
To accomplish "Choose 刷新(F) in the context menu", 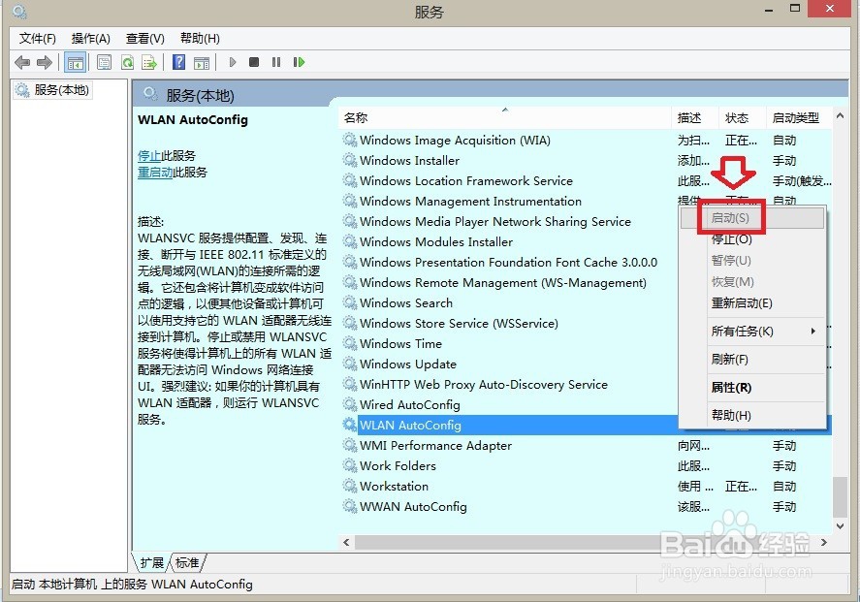I will [x=752, y=360].
